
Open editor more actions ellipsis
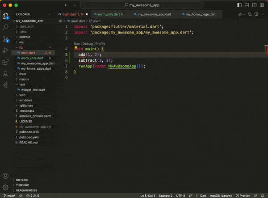[262, 14]
